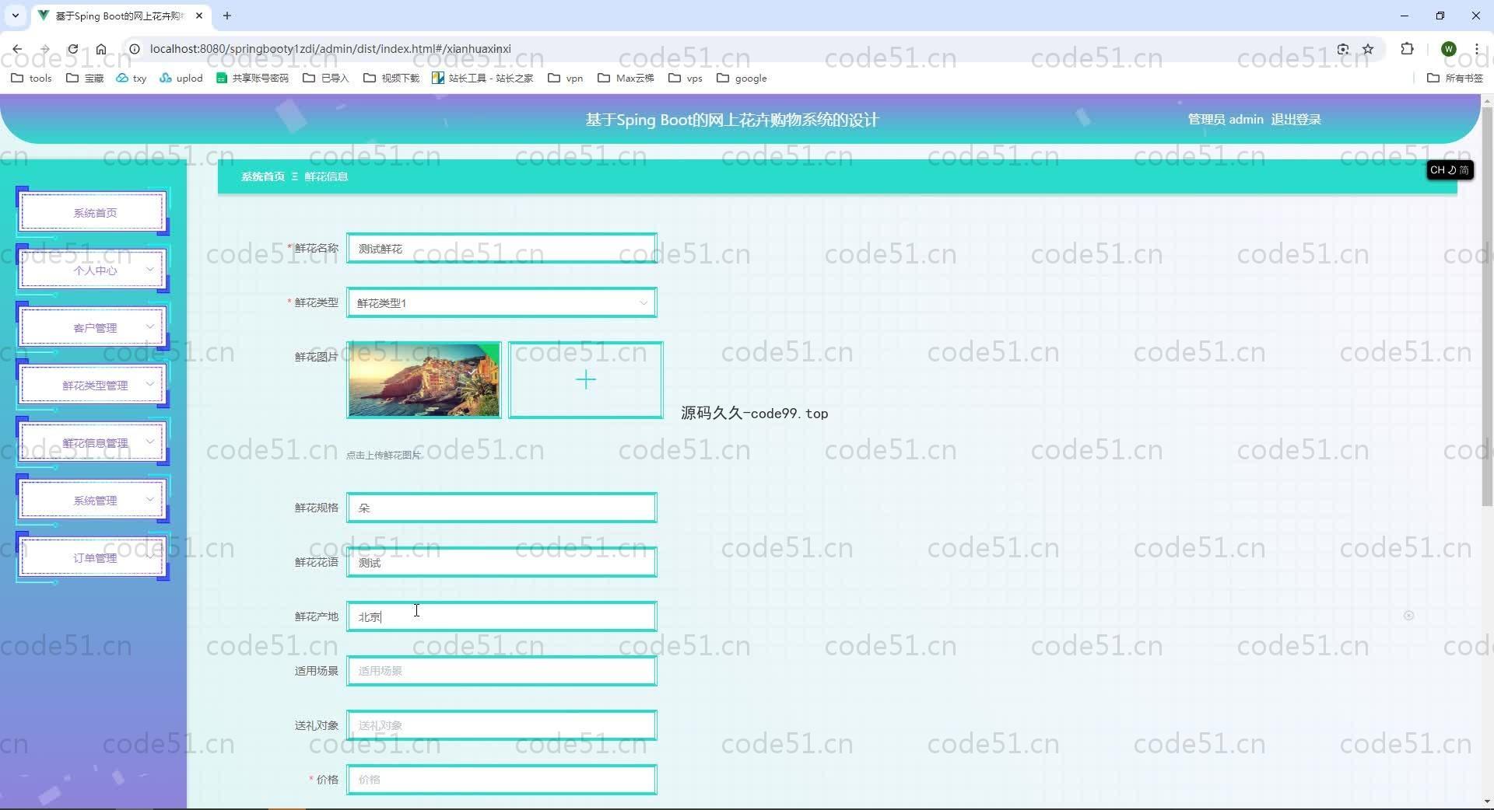Screen dimensions: 1494x810
Task: Expand the 订单管理 sidebar menu
Action: [93, 557]
